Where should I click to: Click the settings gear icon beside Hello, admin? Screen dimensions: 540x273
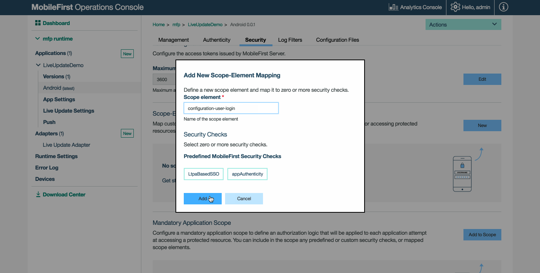455,7
